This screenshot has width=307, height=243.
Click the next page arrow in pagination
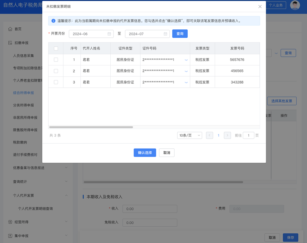[227, 135]
